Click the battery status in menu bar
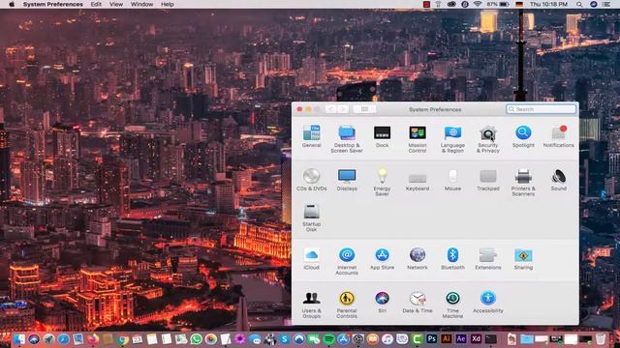Viewport: 620px width, 348px height. tap(498, 4)
